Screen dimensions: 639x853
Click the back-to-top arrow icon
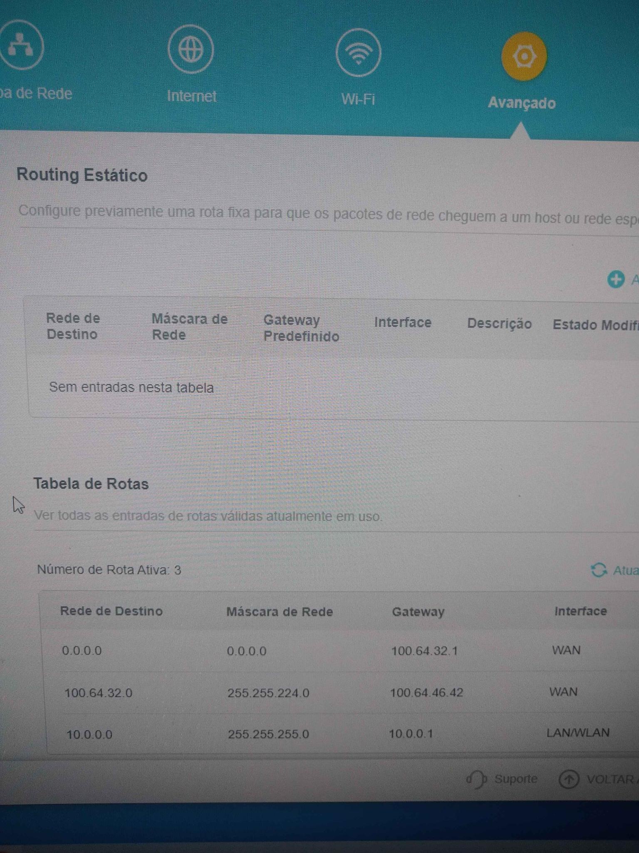pyautogui.click(x=569, y=779)
